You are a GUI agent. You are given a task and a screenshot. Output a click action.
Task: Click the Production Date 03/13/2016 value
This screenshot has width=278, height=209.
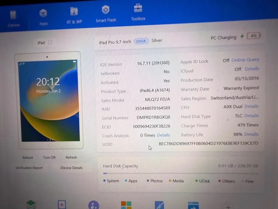pyautogui.click(x=247, y=78)
